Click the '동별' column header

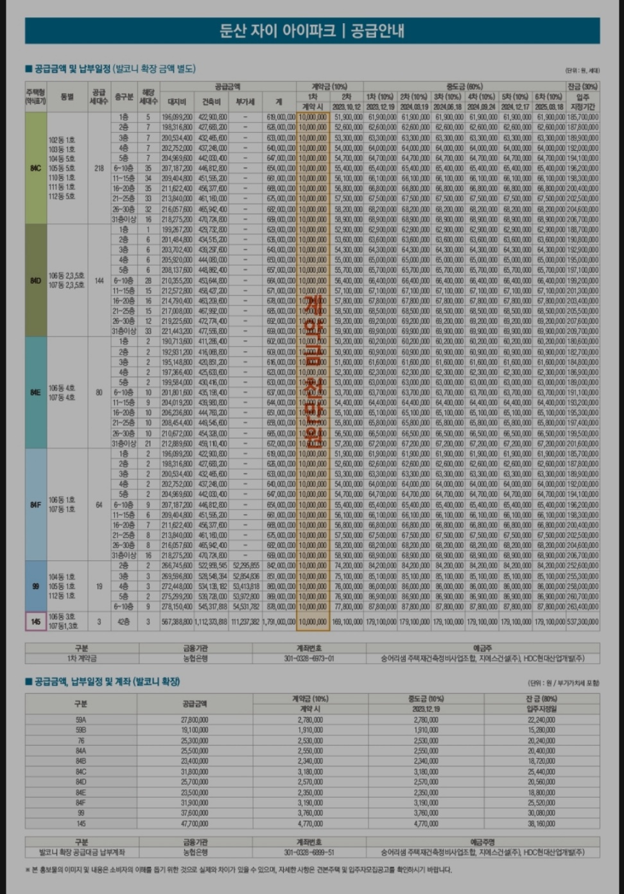[67, 97]
